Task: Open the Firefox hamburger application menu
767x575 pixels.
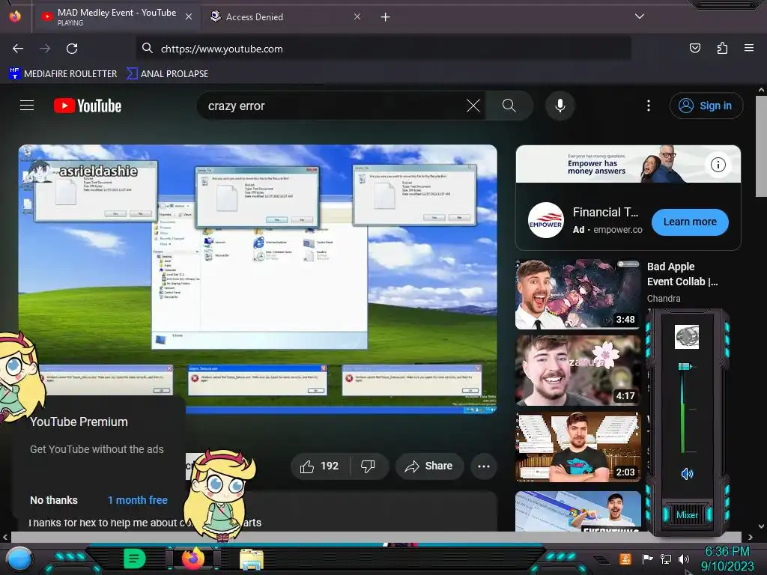Action: tap(749, 48)
